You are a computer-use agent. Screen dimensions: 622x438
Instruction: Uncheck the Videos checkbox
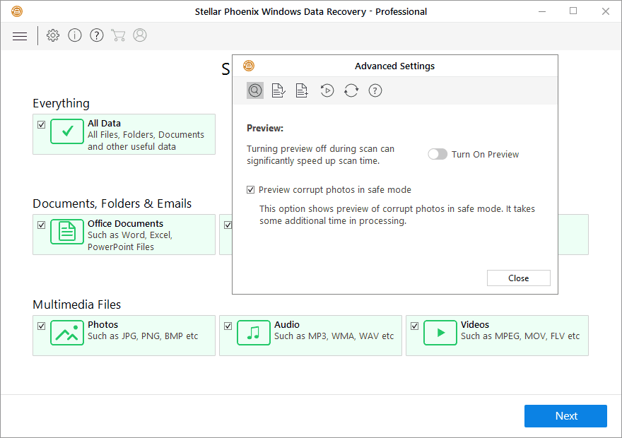pos(415,326)
